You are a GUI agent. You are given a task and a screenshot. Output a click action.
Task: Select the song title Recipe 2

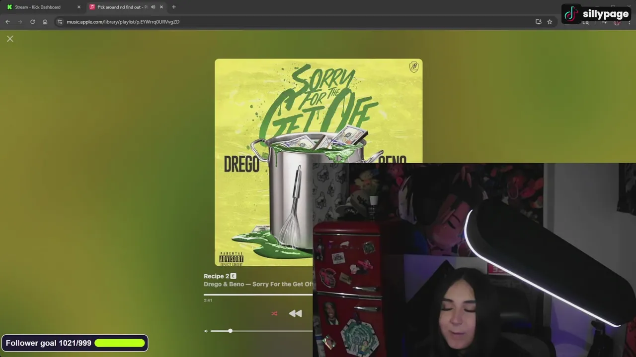click(216, 276)
